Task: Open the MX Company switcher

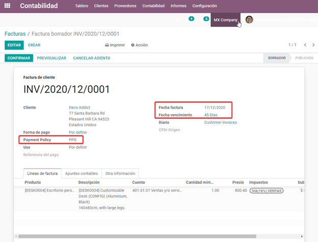Action: coord(225,20)
